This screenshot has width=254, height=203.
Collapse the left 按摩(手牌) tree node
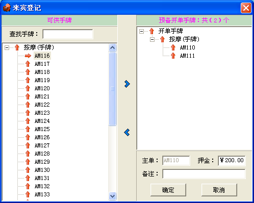pos(7,47)
